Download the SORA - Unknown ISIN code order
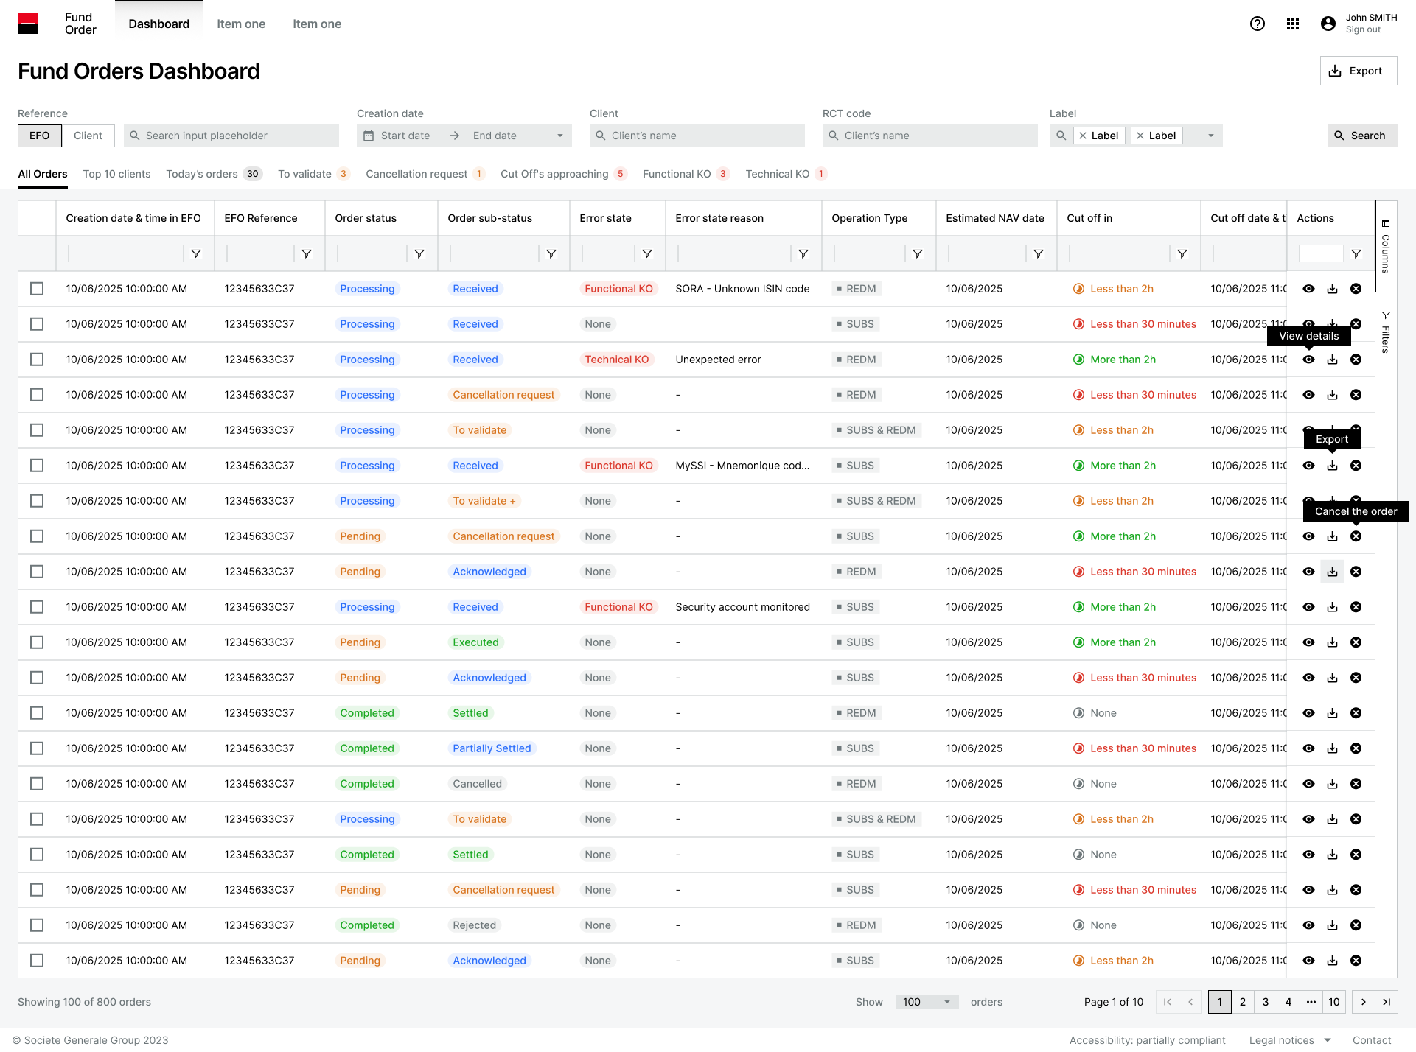The image size is (1416, 1052). click(x=1333, y=289)
